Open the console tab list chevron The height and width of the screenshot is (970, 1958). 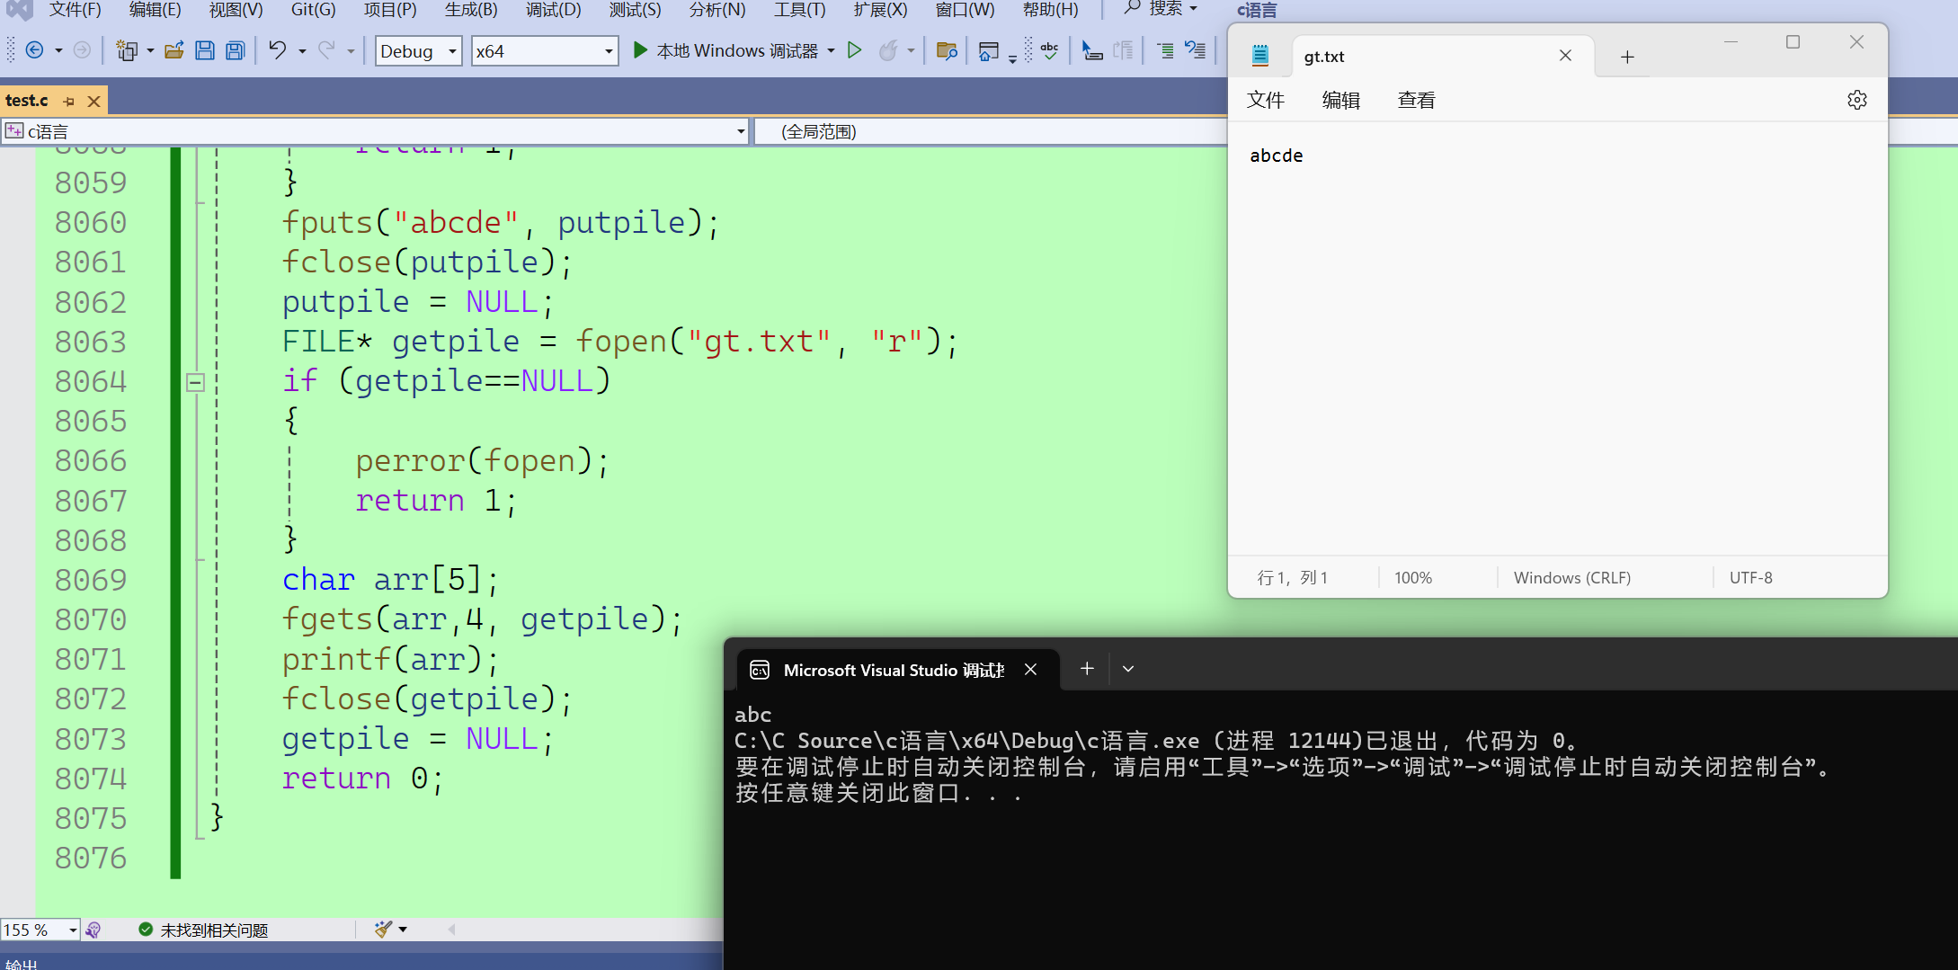1128,668
